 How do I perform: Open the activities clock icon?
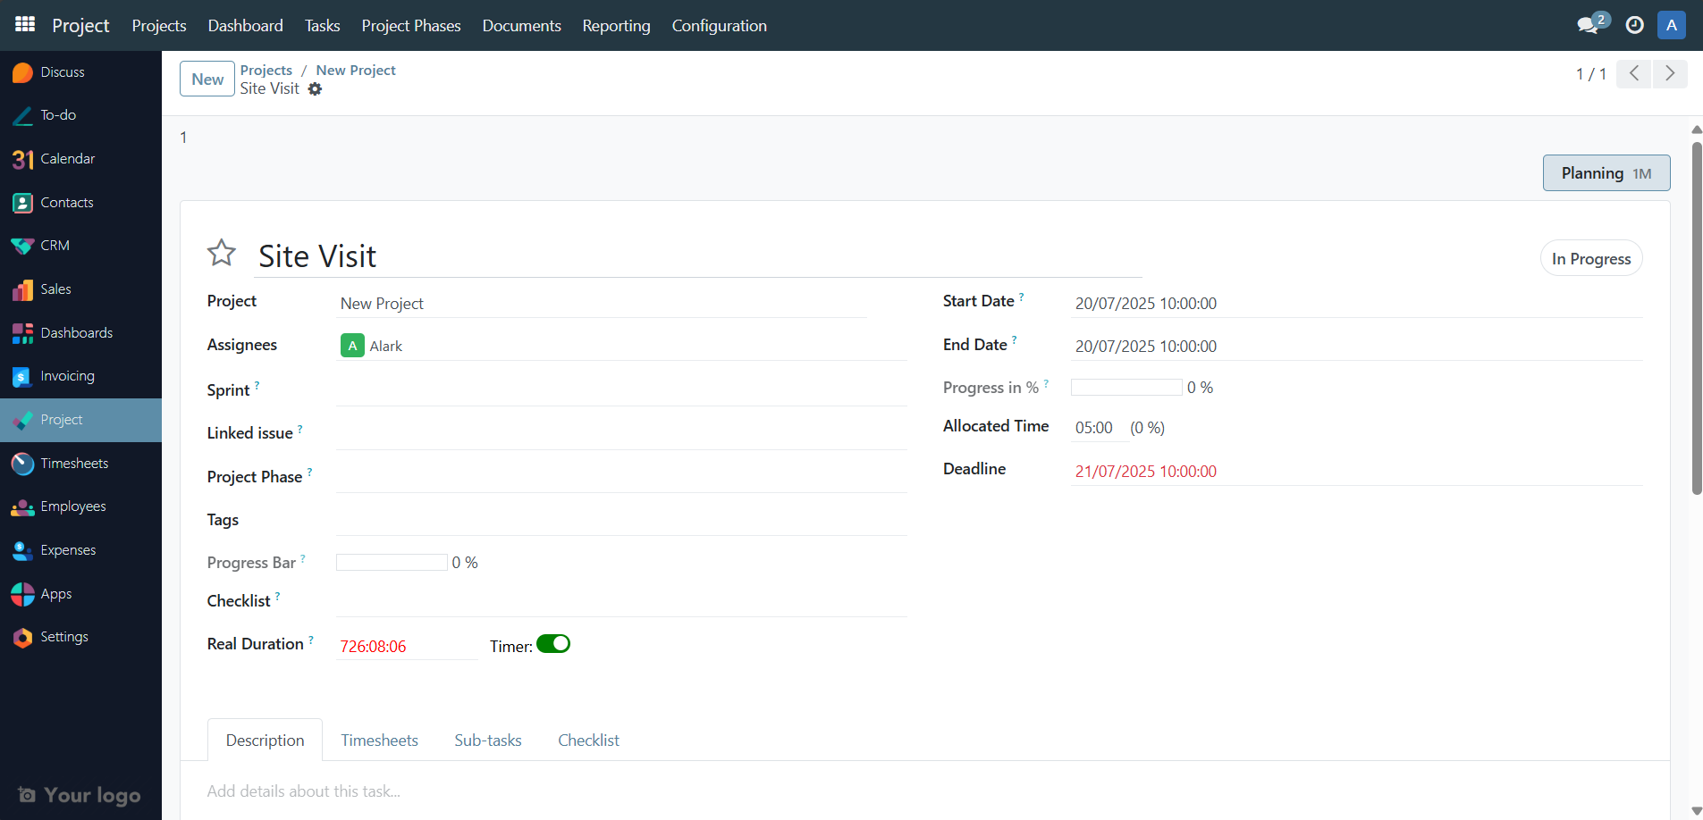tap(1634, 25)
